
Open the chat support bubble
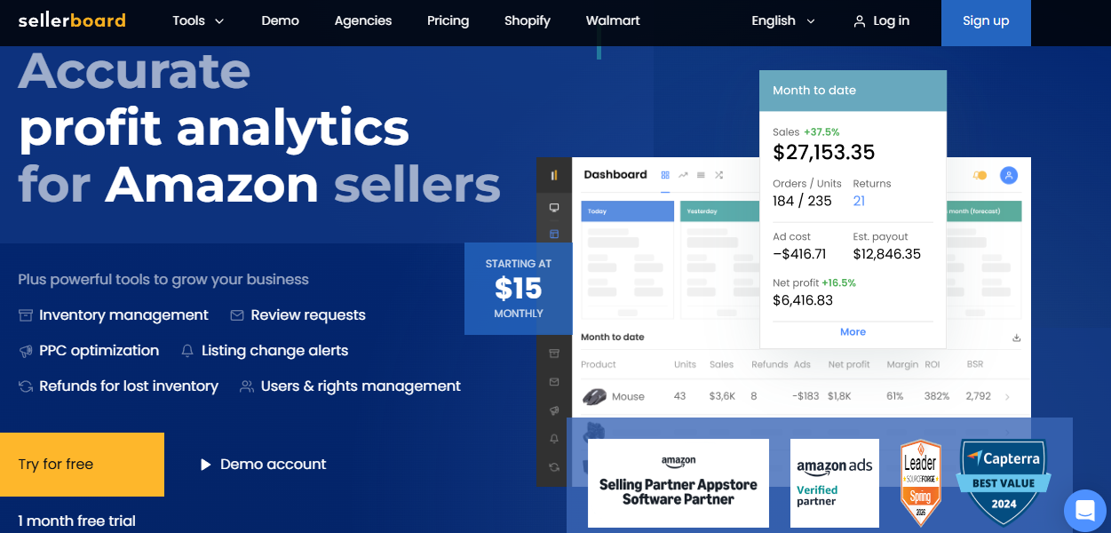[1084, 511]
